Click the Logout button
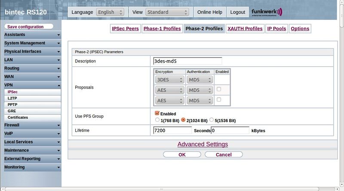 click(x=238, y=12)
